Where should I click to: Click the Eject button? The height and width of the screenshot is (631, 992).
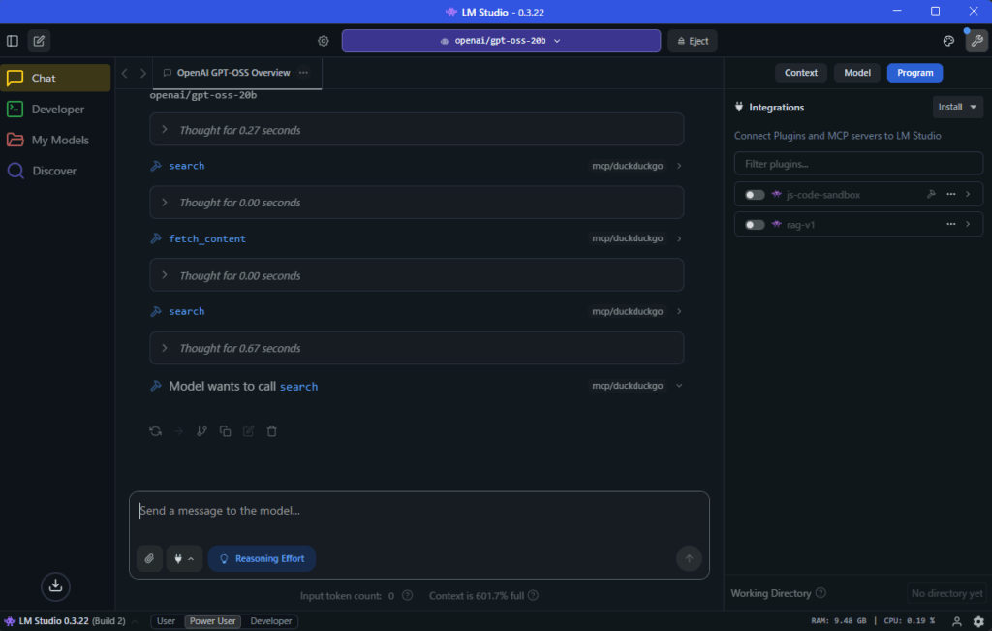pos(692,41)
